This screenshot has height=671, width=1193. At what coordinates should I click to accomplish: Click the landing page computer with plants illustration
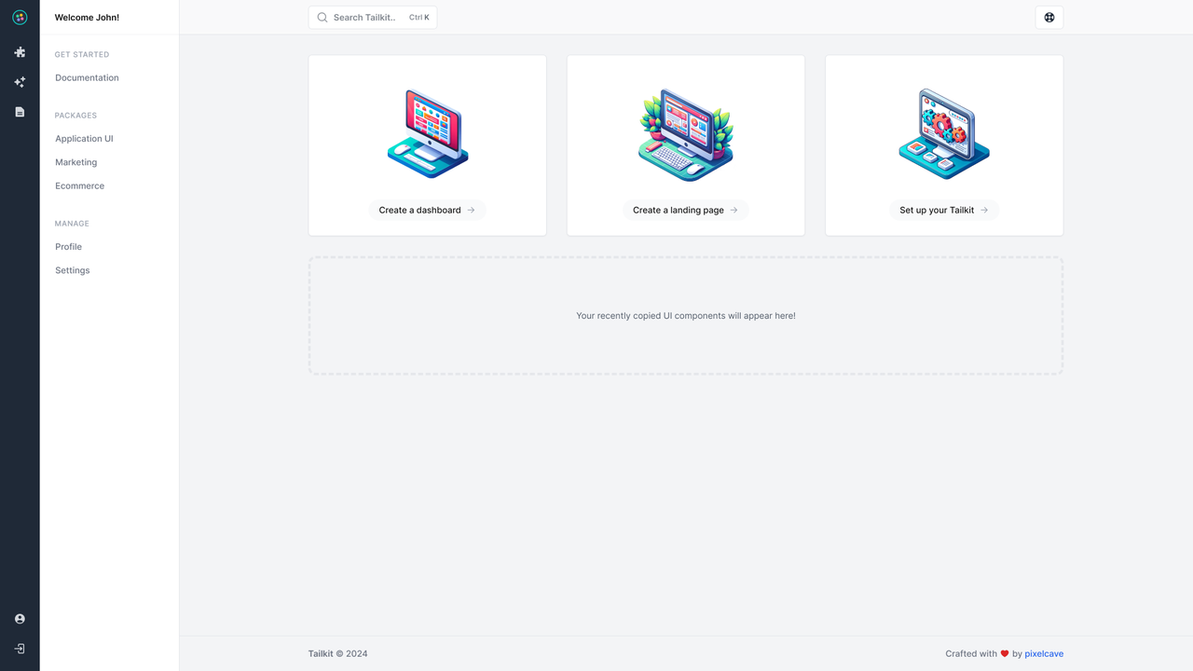pos(686,135)
